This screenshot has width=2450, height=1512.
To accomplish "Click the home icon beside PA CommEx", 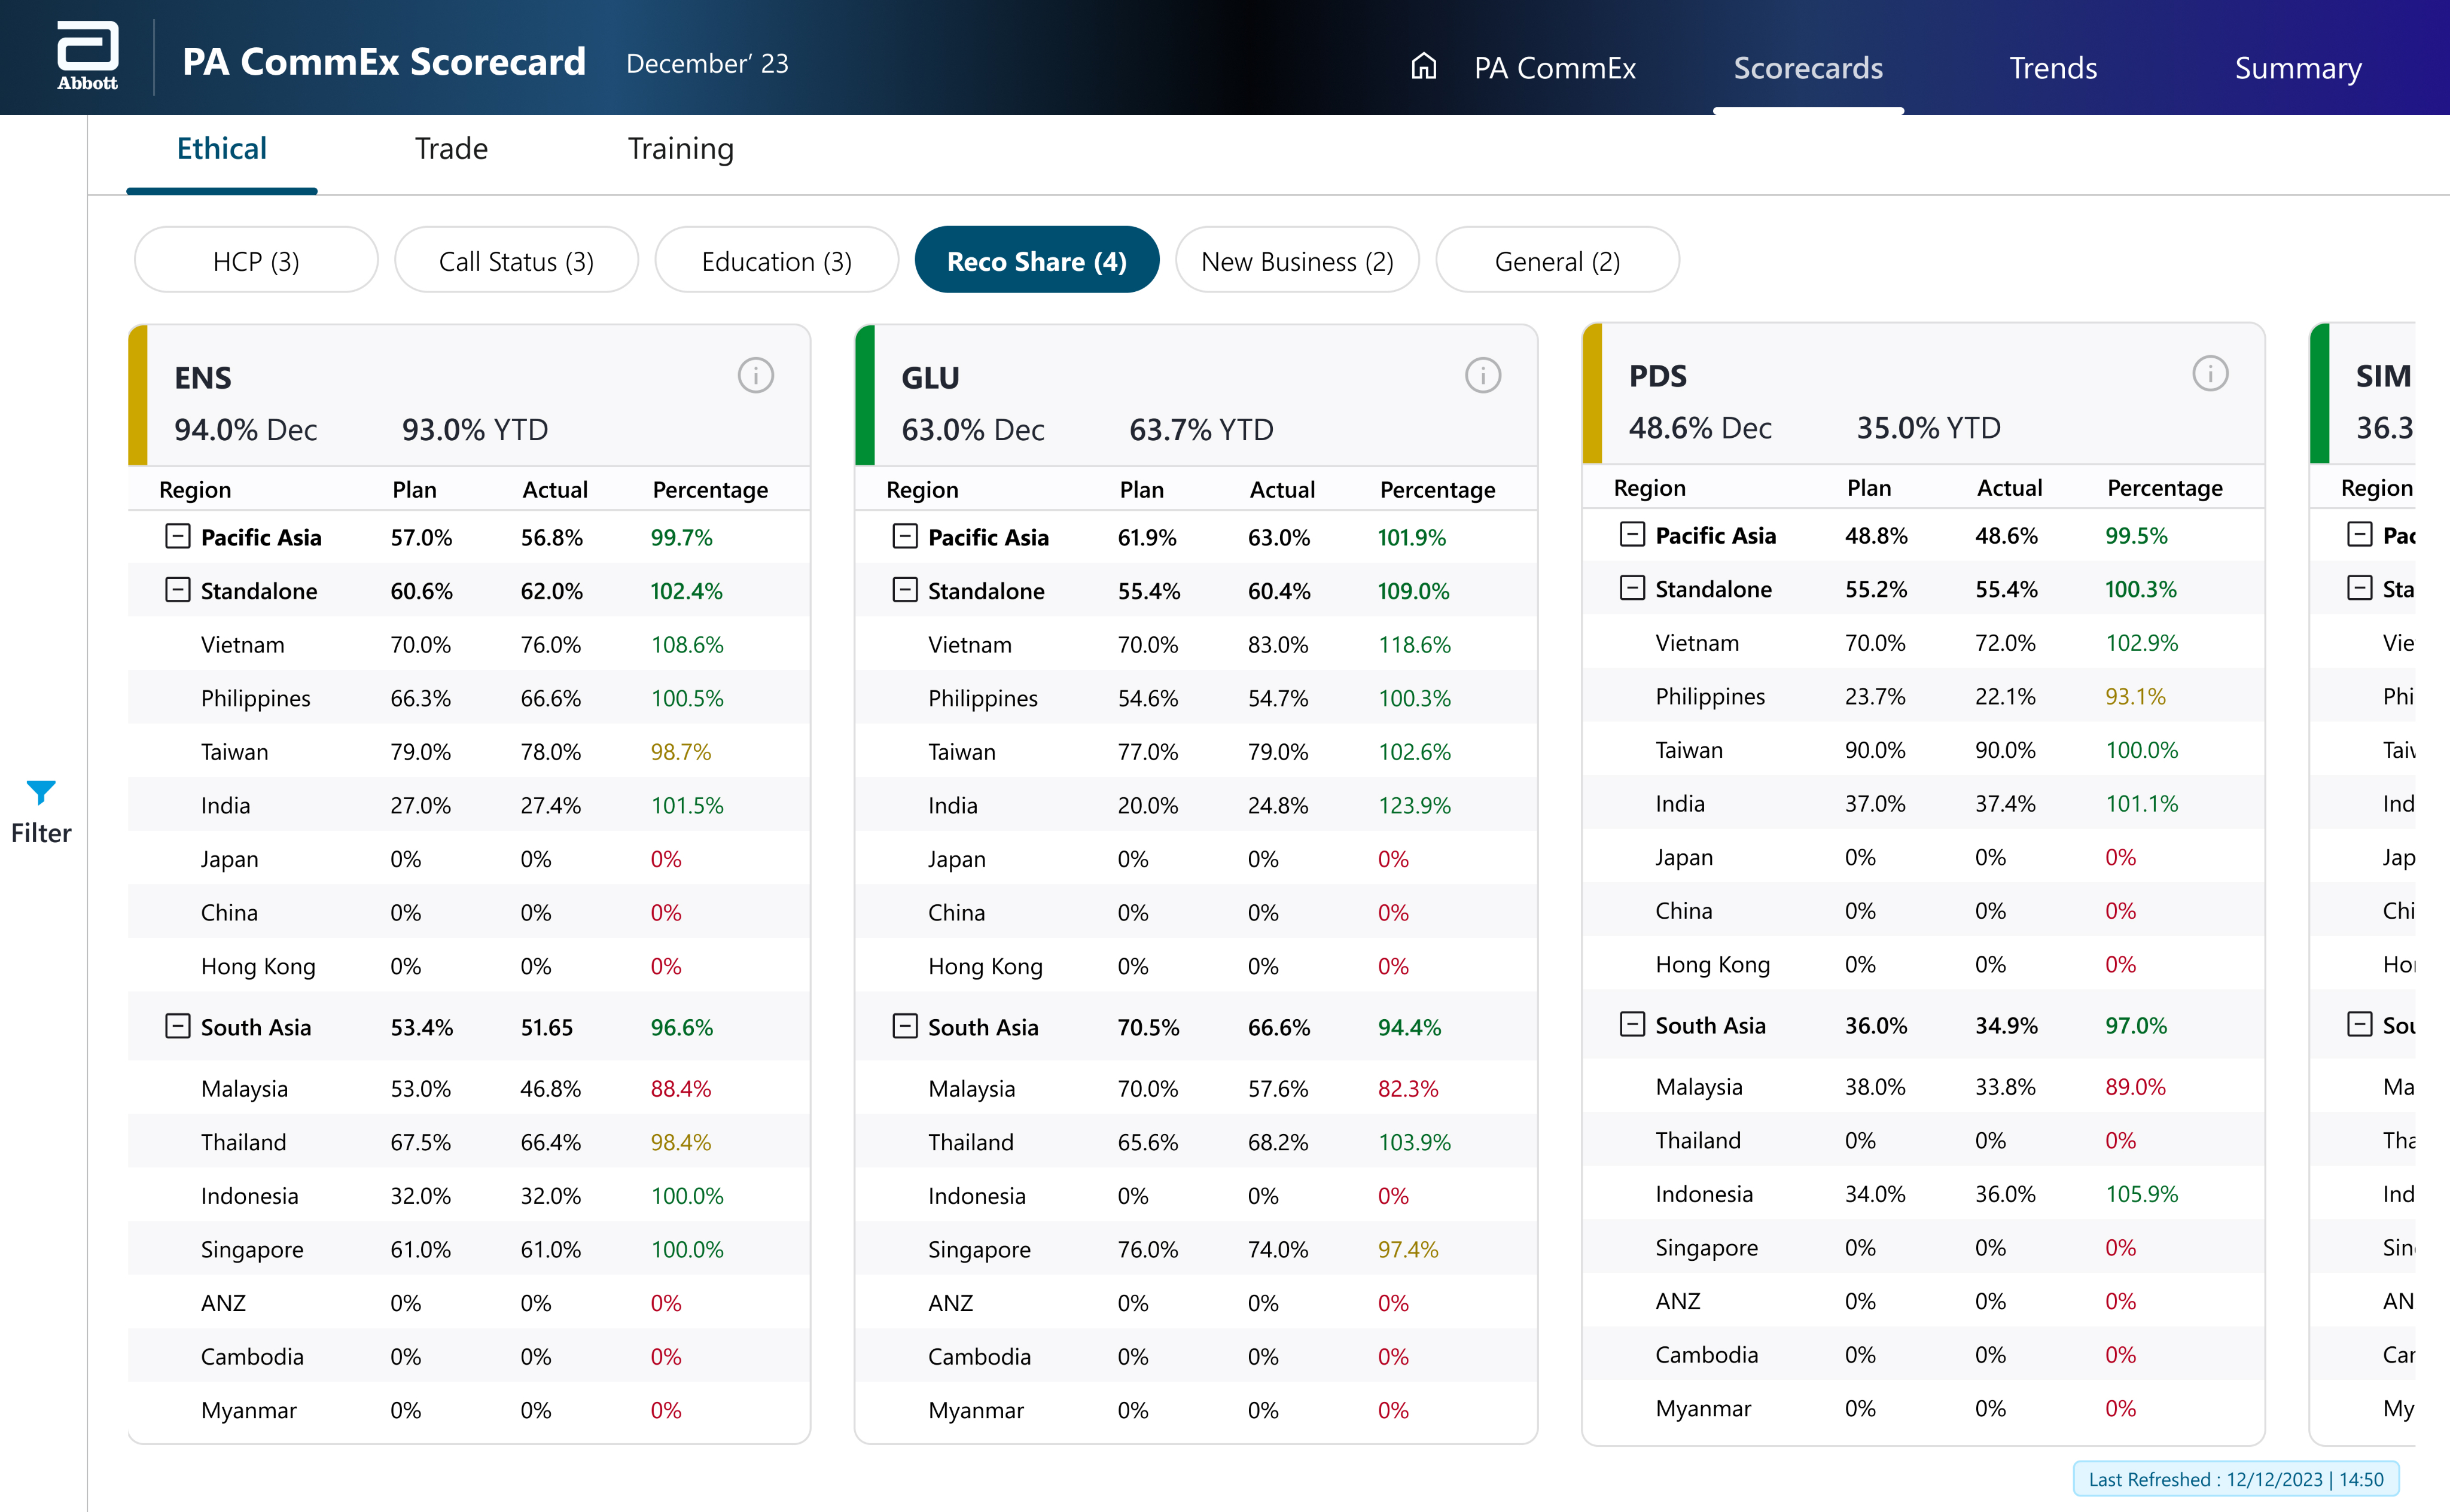I will click(x=1423, y=67).
